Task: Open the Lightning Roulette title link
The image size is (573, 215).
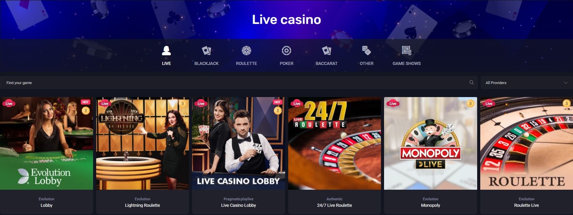Action: pyautogui.click(x=142, y=205)
